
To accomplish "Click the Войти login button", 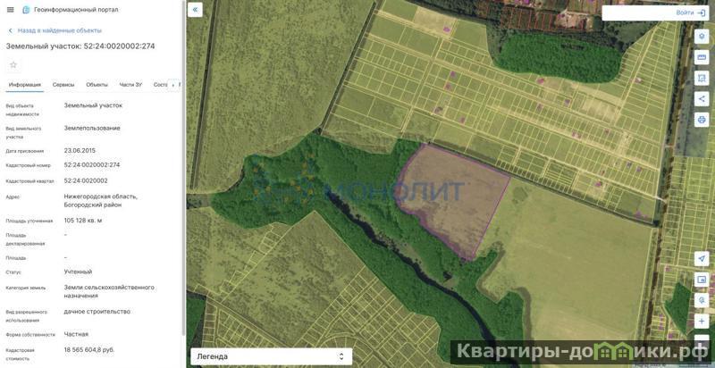I will point(655,13).
